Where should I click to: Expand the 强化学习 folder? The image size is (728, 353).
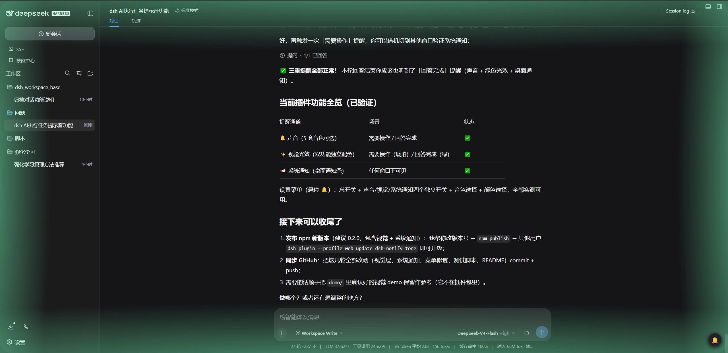[x=21, y=152]
